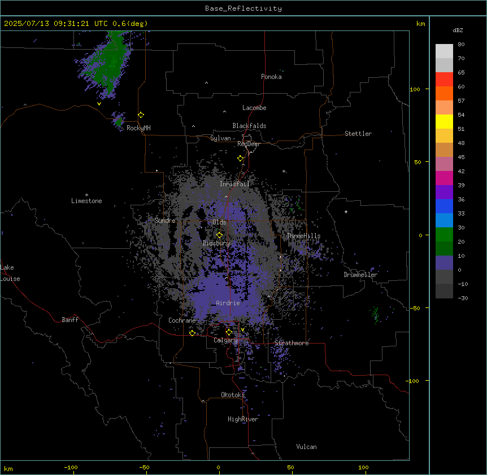Click the RockyMH label
This screenshot has width=487, height=475.
[x=138, y=128]
